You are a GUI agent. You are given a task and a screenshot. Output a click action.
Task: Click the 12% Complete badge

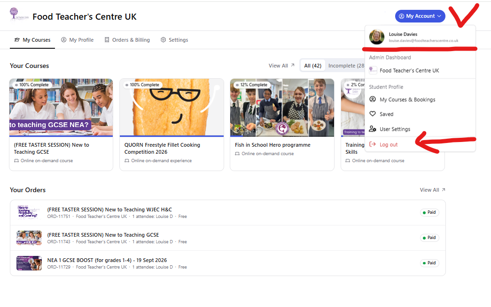(x=251, y=85)
